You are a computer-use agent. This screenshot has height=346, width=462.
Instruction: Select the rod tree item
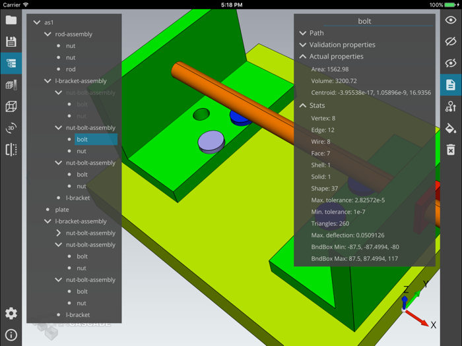[71, 69]
